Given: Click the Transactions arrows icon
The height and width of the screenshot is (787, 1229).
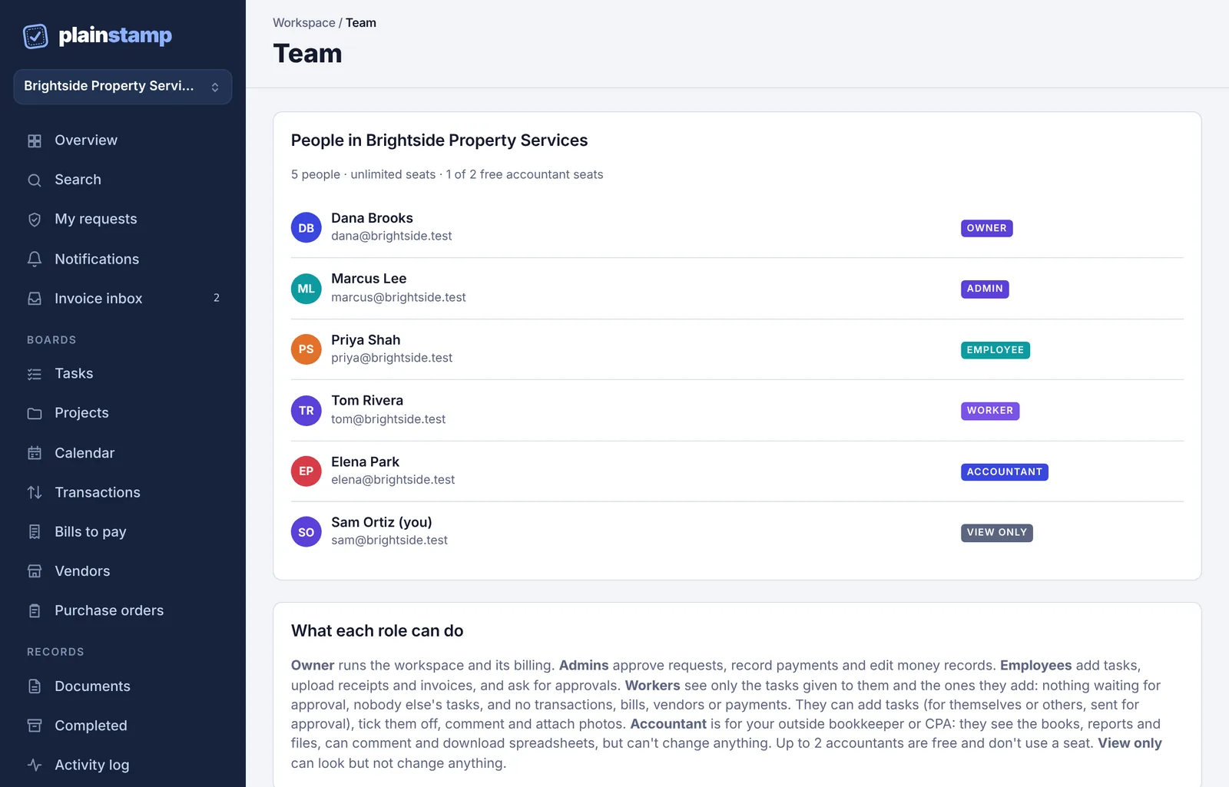Looking at the screenshot, I should (x=35, y=492).
